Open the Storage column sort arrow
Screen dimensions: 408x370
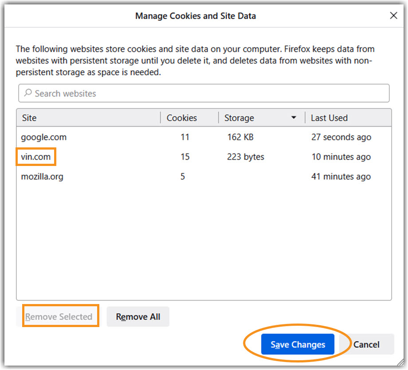point(294,118)
